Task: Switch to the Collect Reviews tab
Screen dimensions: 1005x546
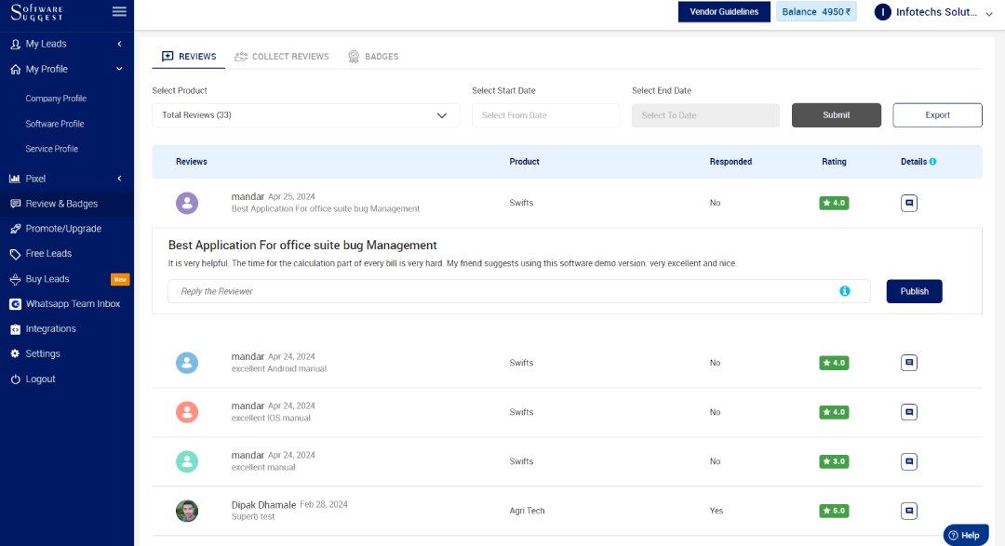Action: tap(282, 57)
